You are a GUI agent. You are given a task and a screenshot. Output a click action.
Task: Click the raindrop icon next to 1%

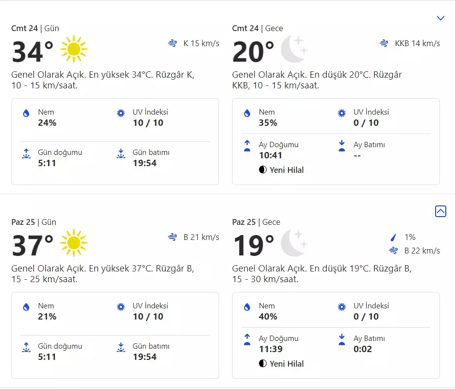click(393, 237)
